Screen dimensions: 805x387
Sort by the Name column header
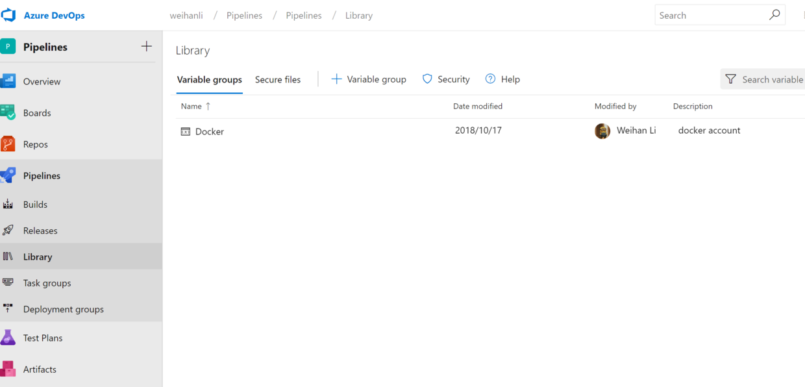coord(192,106)
